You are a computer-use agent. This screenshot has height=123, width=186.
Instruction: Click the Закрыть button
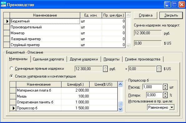click(171, 15)
